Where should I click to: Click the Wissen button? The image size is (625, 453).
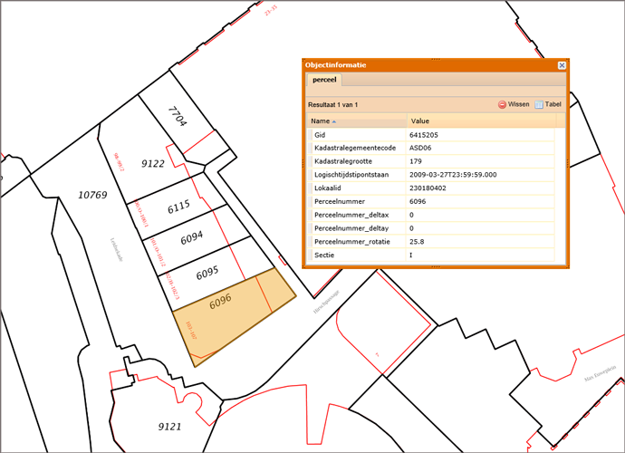(514, 104)
